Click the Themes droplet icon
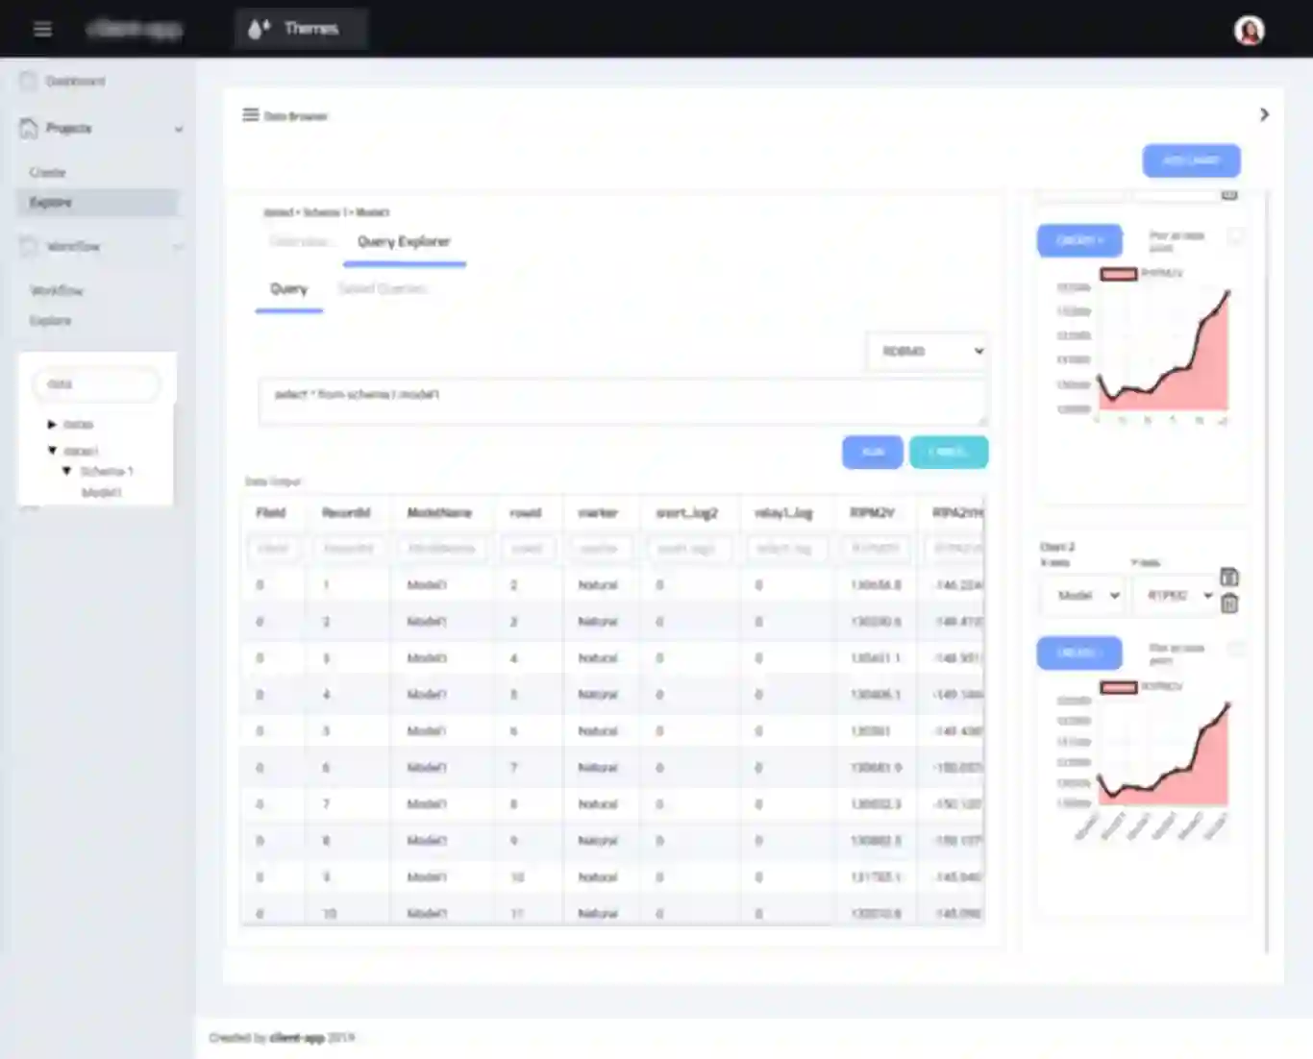This screenshot has height=1059, width=1313. tap(258, 29)
